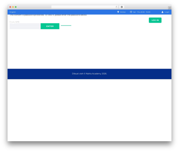Click the browser address bar
Viewport: 179px width, 152px height.
(85, 7)
